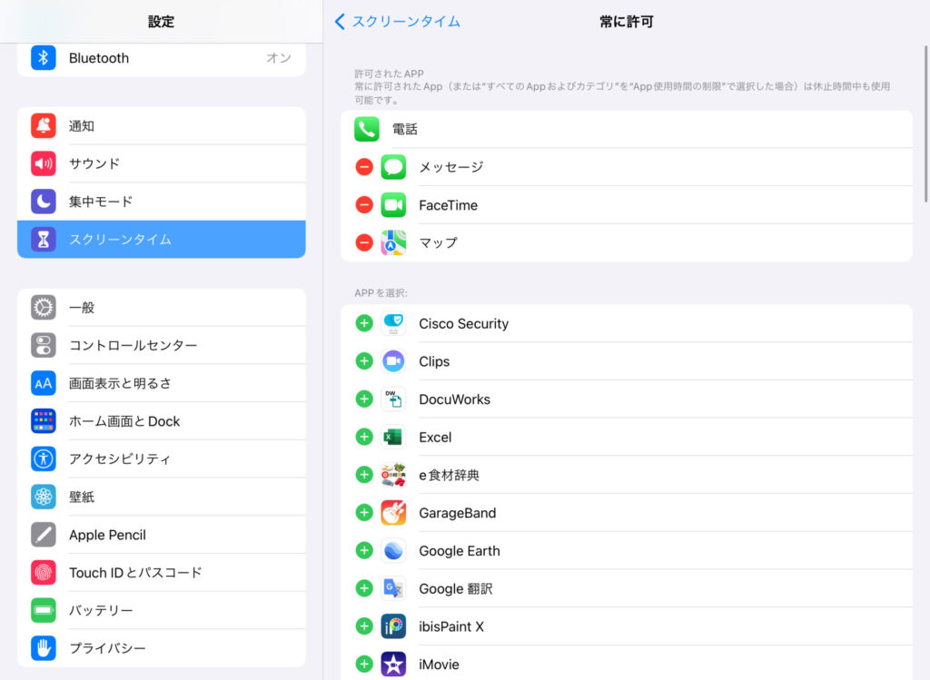930x680 pixels.
Task: Add Clips with green plus button
Action: (364, 361)
